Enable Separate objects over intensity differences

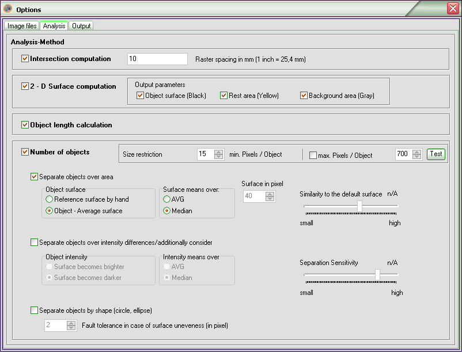[x=34, y=243]
